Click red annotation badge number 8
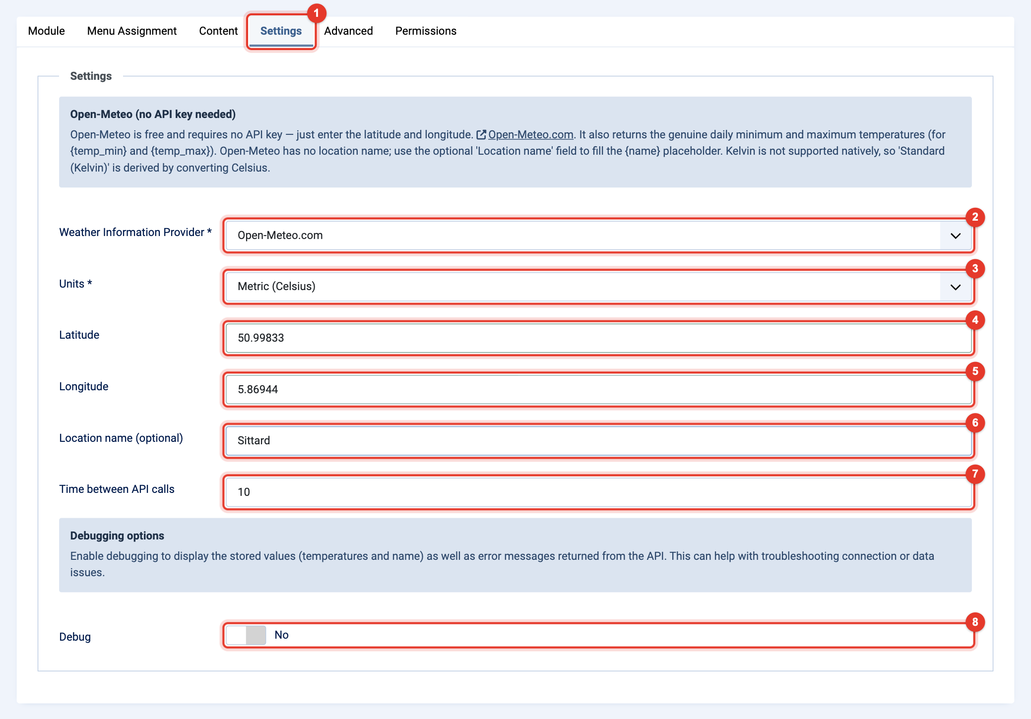1031x719 pixels. pos(975,622)
